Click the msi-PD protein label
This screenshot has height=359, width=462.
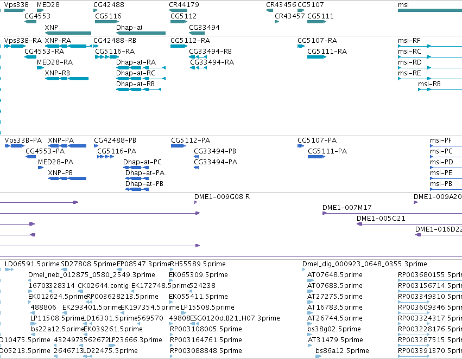441,162
